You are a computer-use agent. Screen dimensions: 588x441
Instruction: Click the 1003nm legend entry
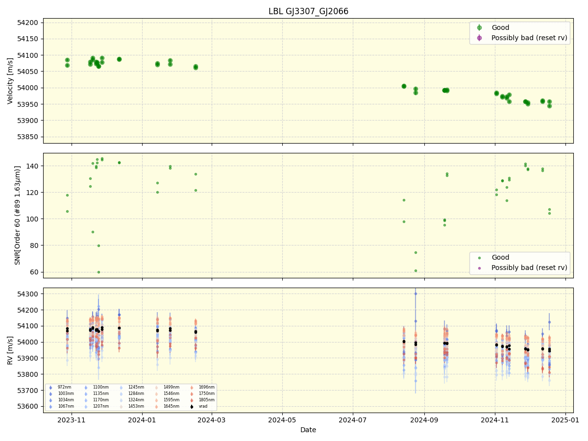click(x=66, y=393)
